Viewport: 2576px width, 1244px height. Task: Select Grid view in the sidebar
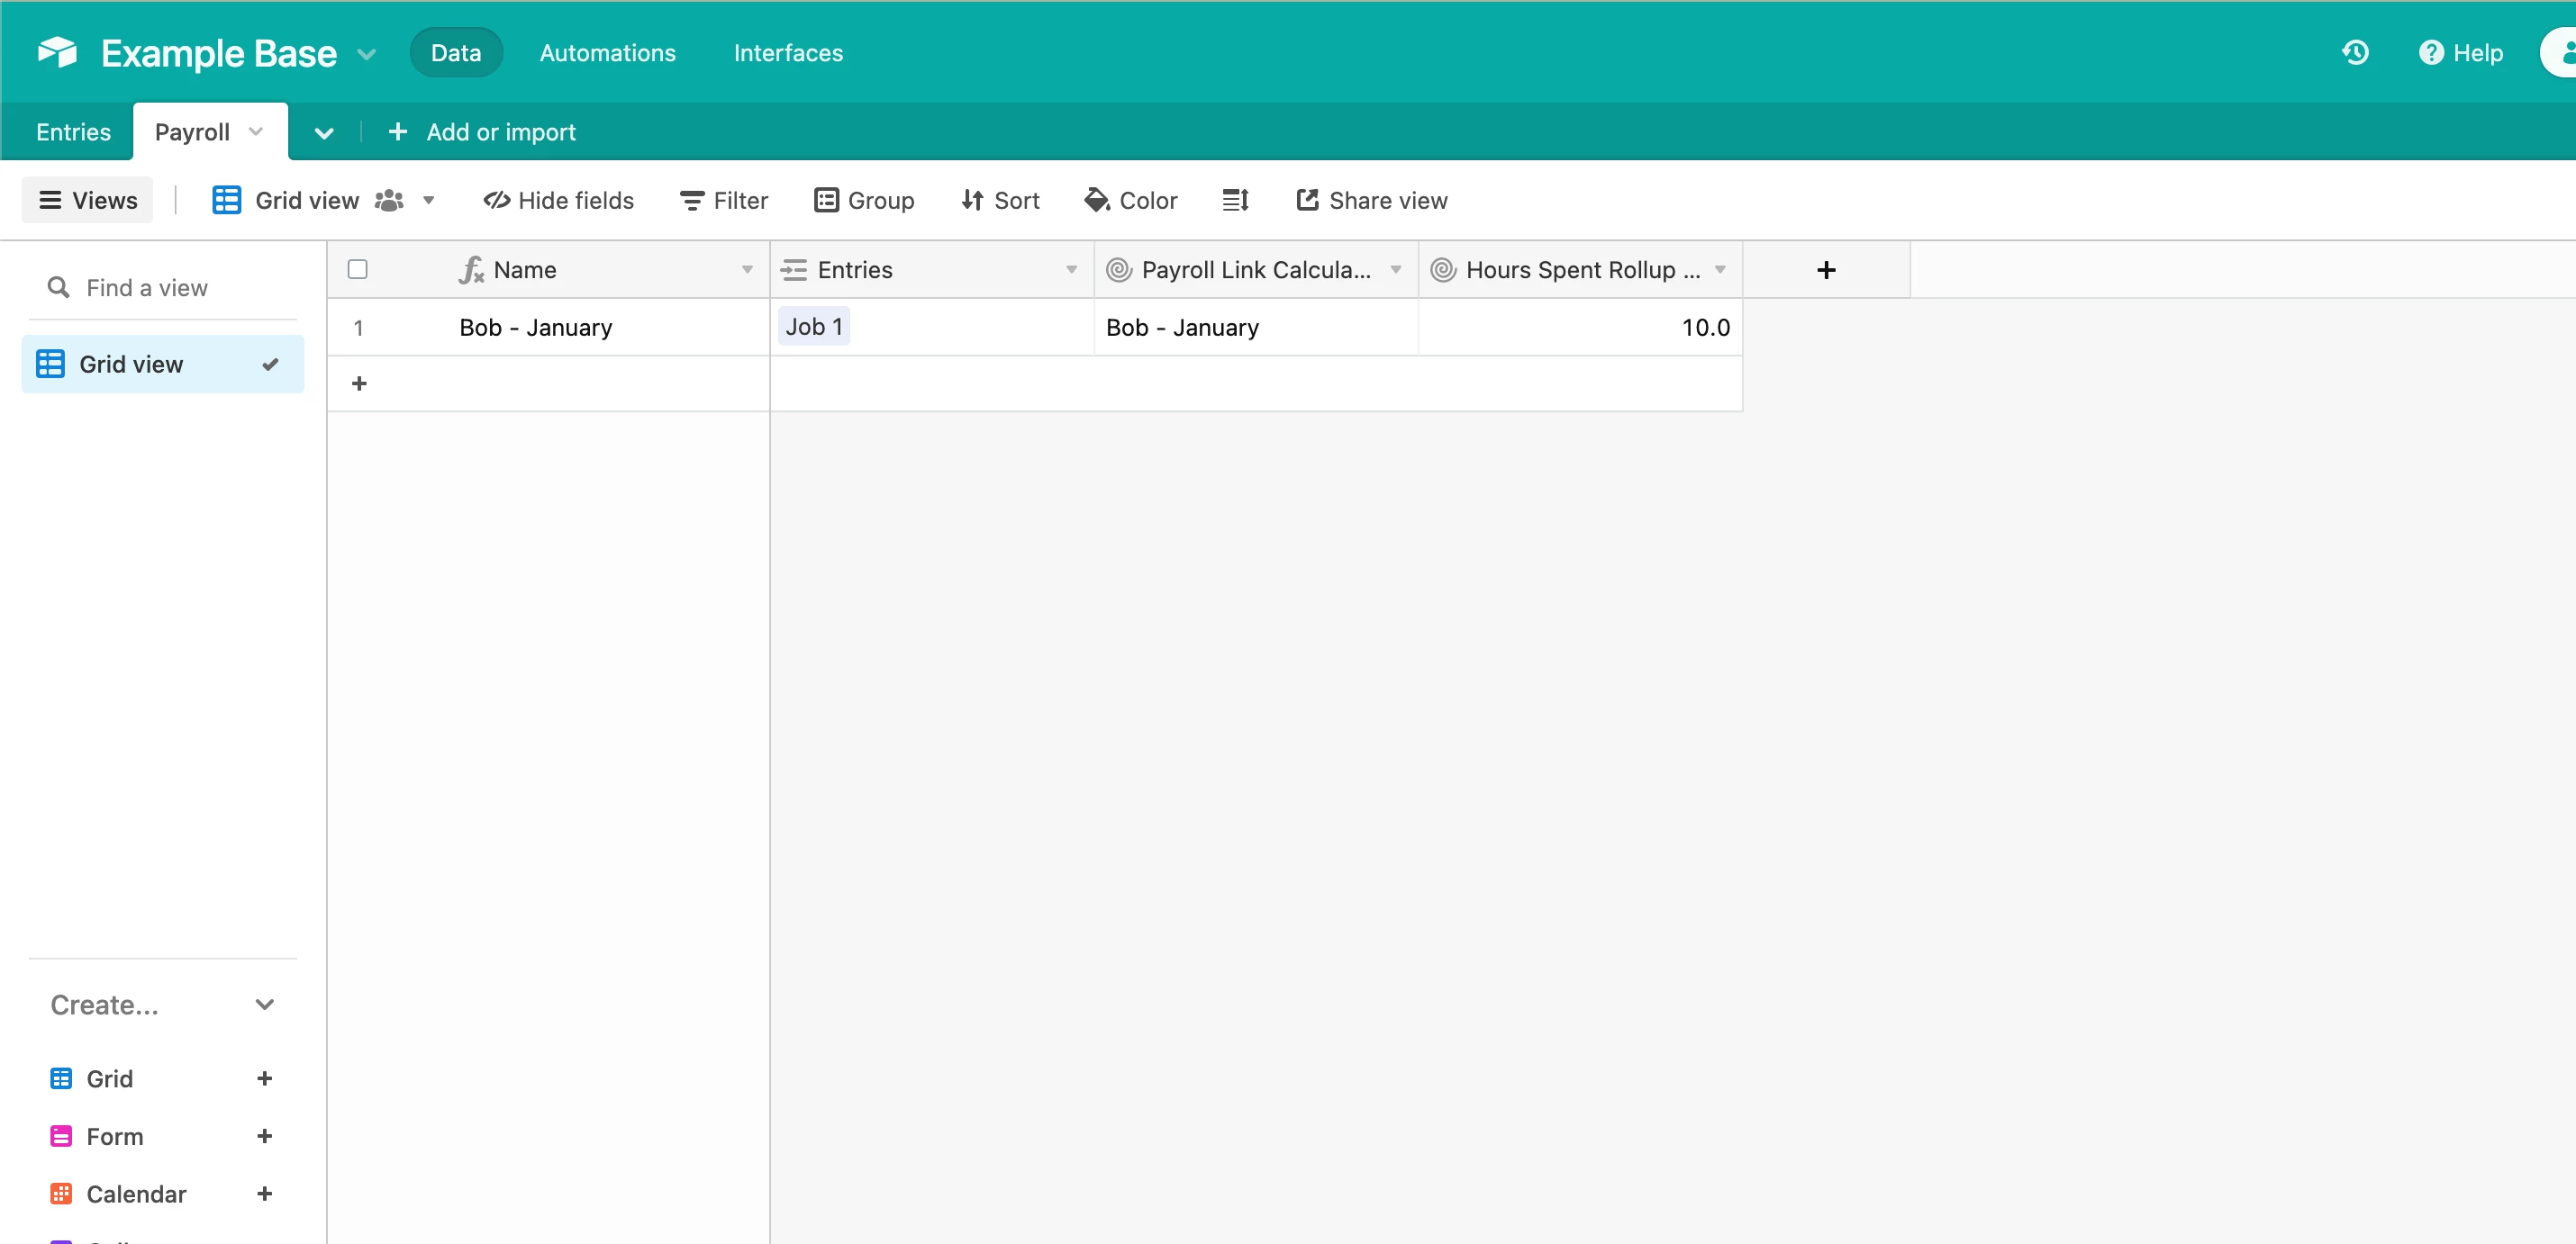click(x=131, y=365)
